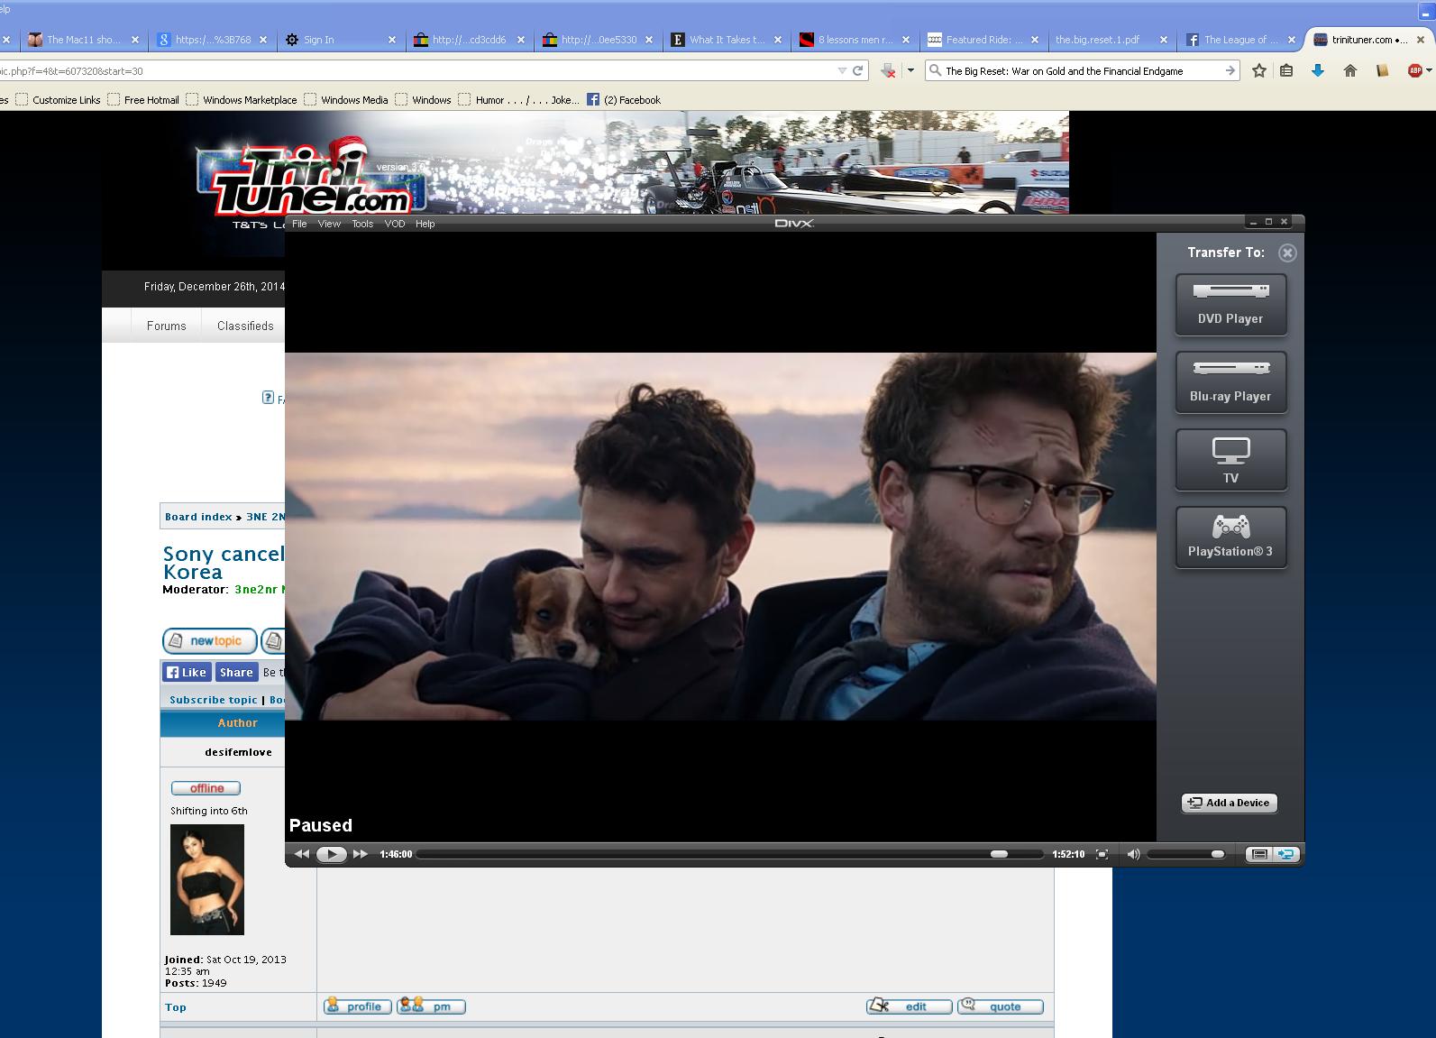
Task: Click the blocked-download toolbar icon
Action: (x=888, y=70)
